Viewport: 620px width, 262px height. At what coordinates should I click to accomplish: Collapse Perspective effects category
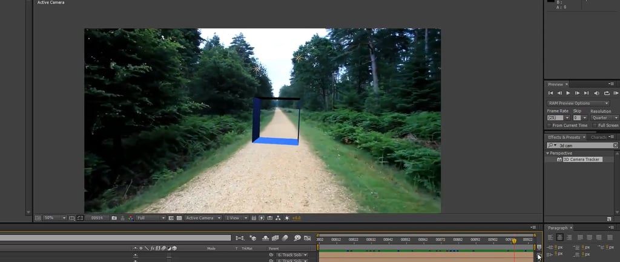(547, 153)
